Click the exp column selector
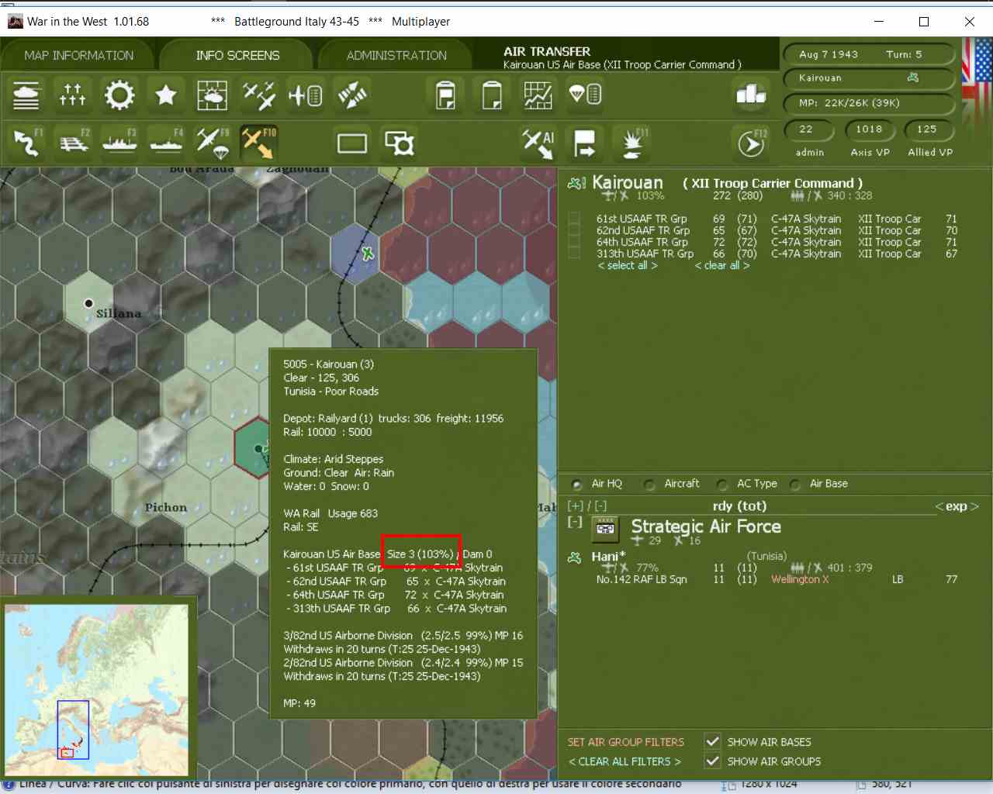993x794 pixels. pos(957,506)
